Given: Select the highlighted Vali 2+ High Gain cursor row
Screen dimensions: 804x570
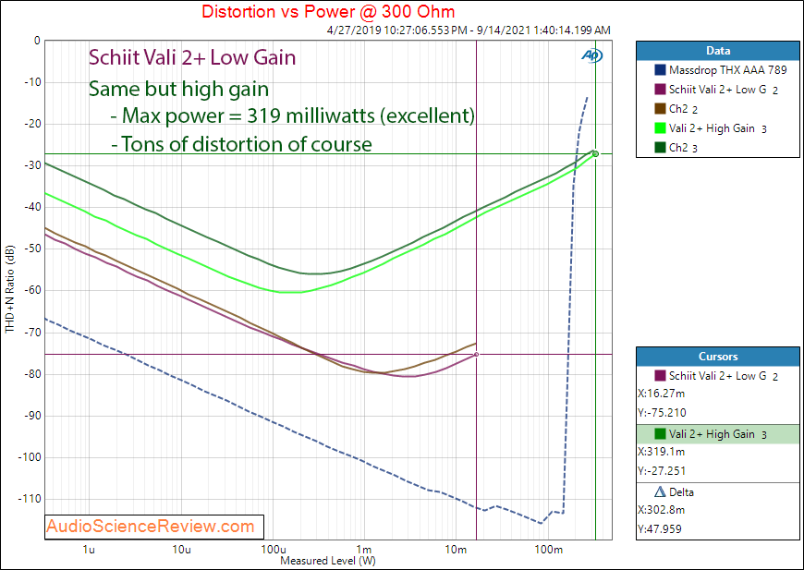Looking at the screenshot, I should click(x=718, y=434).
